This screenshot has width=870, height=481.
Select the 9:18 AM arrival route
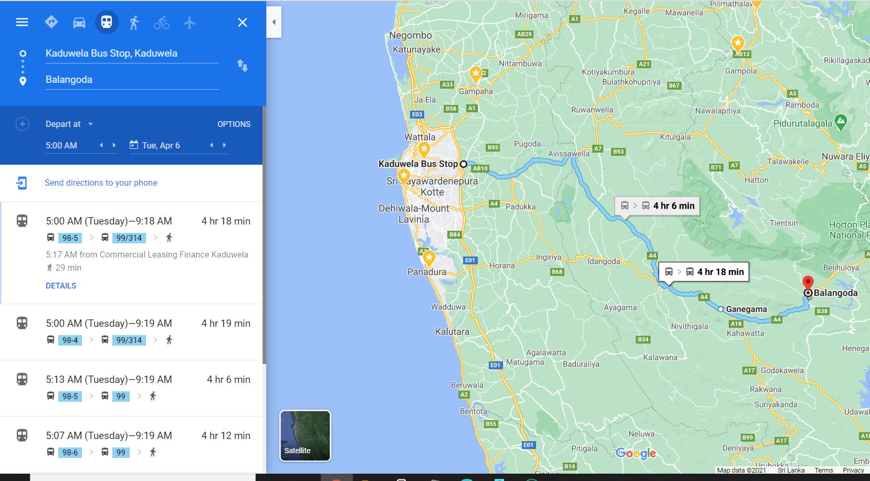tap(132, 253)
